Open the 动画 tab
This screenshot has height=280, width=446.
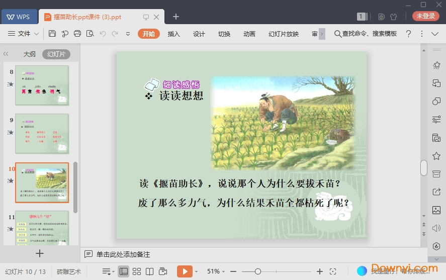point(249,34)
